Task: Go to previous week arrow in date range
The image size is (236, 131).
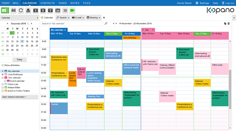Action: [x=114, y=24]
